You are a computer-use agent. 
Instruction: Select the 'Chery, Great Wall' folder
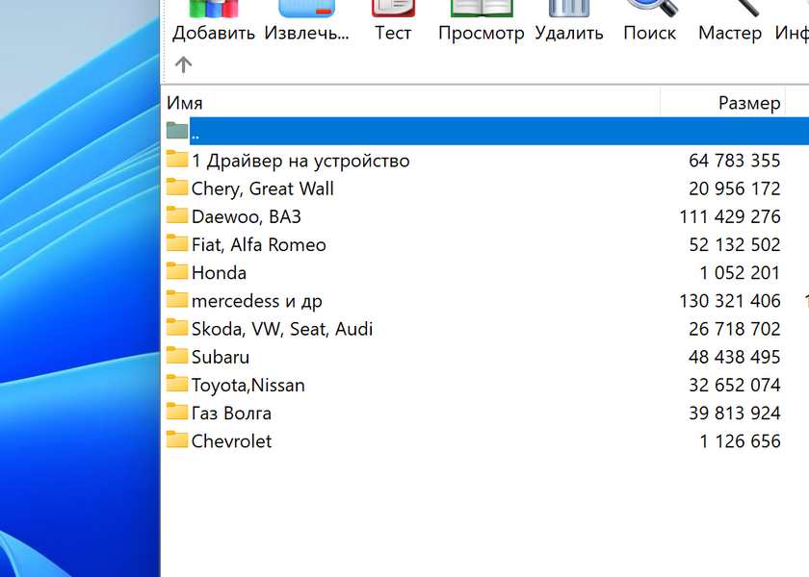click(263, 188)
